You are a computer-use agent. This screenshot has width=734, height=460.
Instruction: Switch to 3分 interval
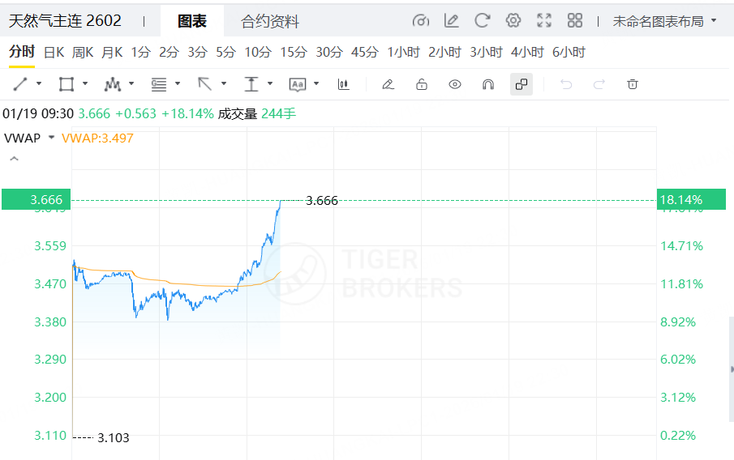click(x=198, y=52)
